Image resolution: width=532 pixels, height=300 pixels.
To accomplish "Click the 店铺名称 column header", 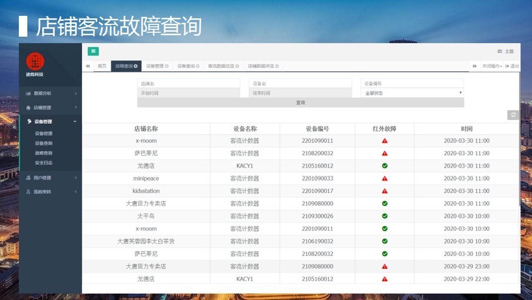I will (146, 129).
